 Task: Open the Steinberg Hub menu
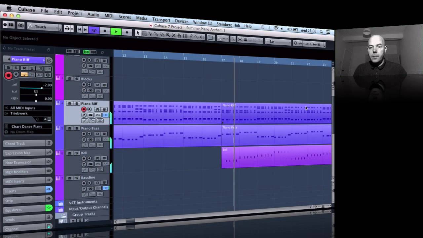[x=228, y=24]
